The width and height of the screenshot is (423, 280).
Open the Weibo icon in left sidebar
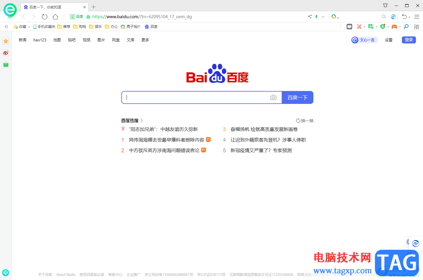(x=6, y=53)
